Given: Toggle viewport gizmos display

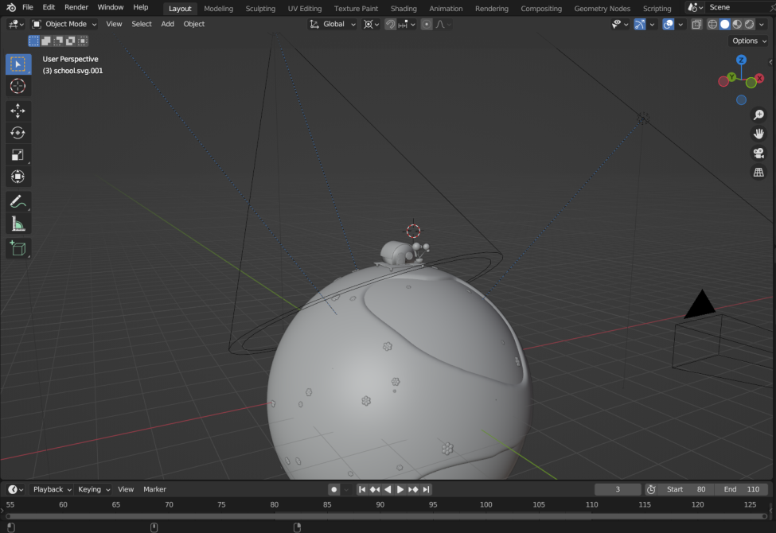Looking at the screenshot, I should point(640,24).
